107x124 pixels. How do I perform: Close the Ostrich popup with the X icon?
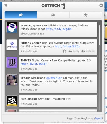coord(6,5)
